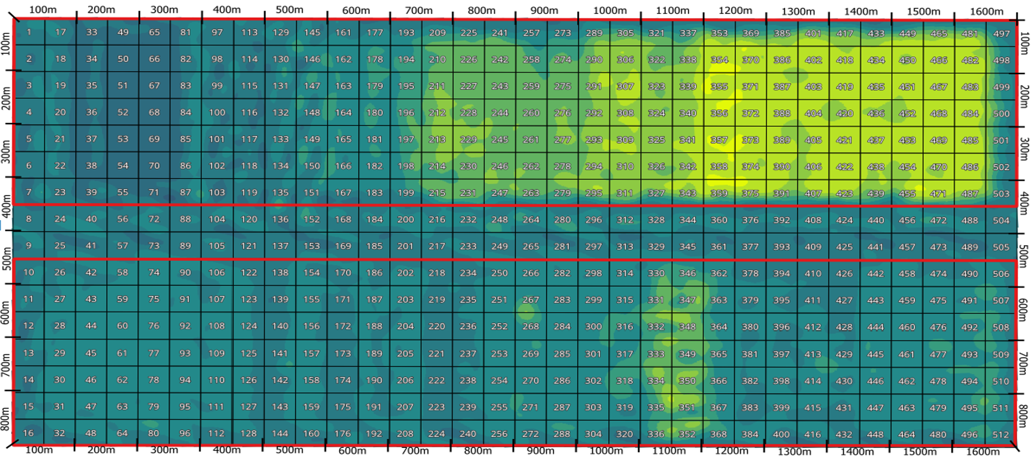
Task: Select grid cell 142
Action: click(x=280, y=380)
